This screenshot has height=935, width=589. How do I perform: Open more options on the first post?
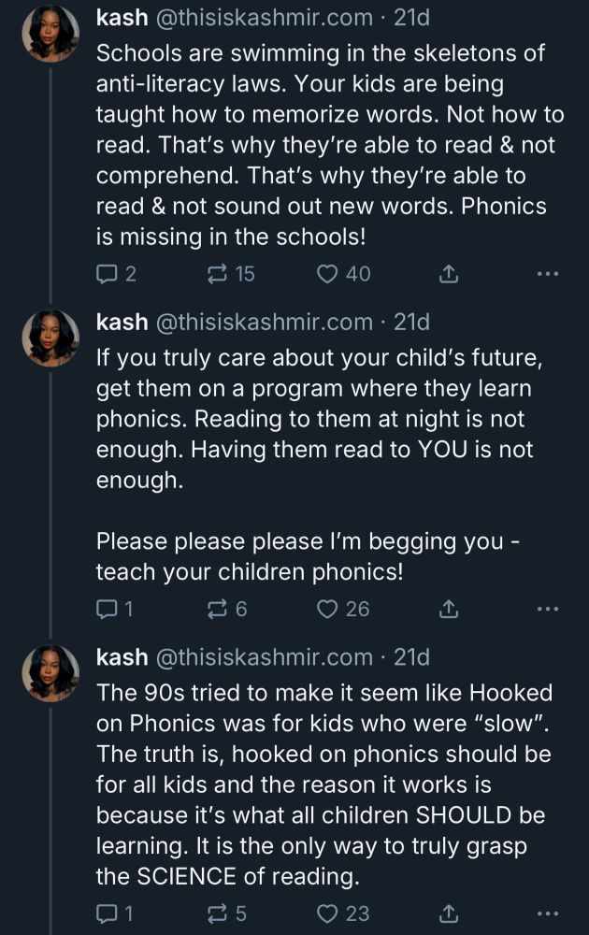(547, 274)
